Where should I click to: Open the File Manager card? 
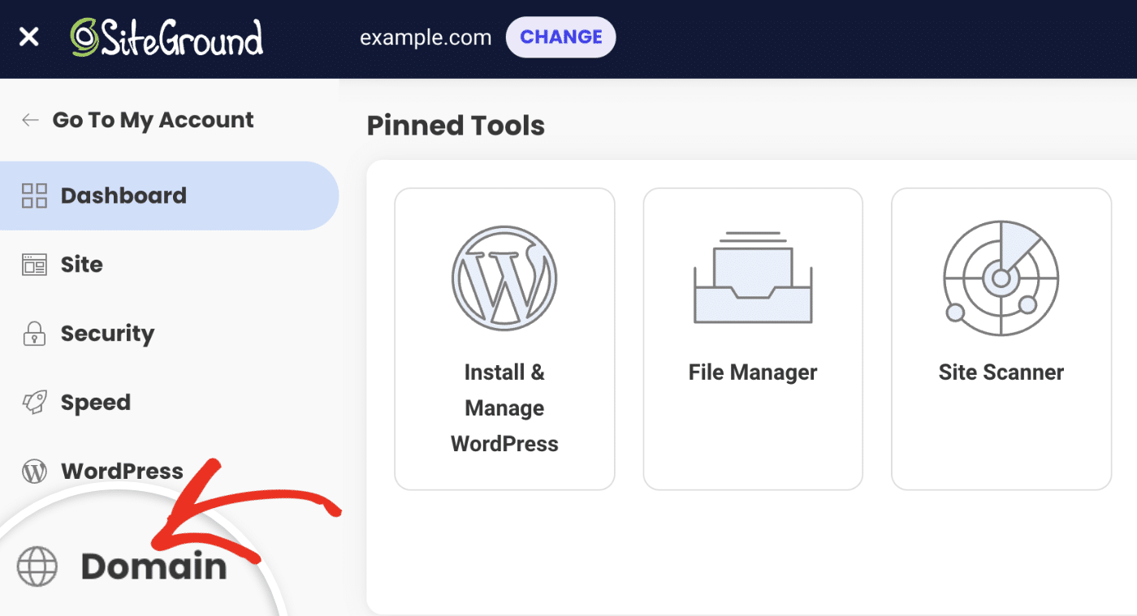pos(752,338)
